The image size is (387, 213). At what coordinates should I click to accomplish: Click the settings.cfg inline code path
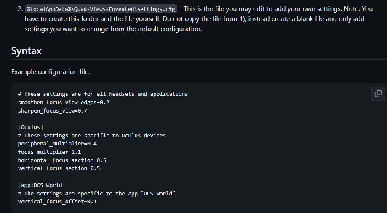point(101,9)
